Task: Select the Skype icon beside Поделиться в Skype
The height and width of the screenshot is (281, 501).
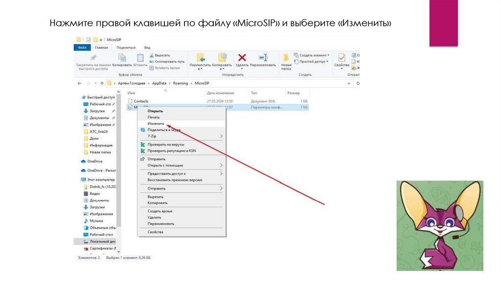Action: [143, 130]
